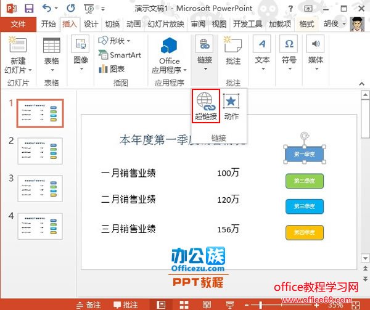370x310 pixels.
Task: Open Office Apps (应用程序) button
Action: click(x=169, y=55)
